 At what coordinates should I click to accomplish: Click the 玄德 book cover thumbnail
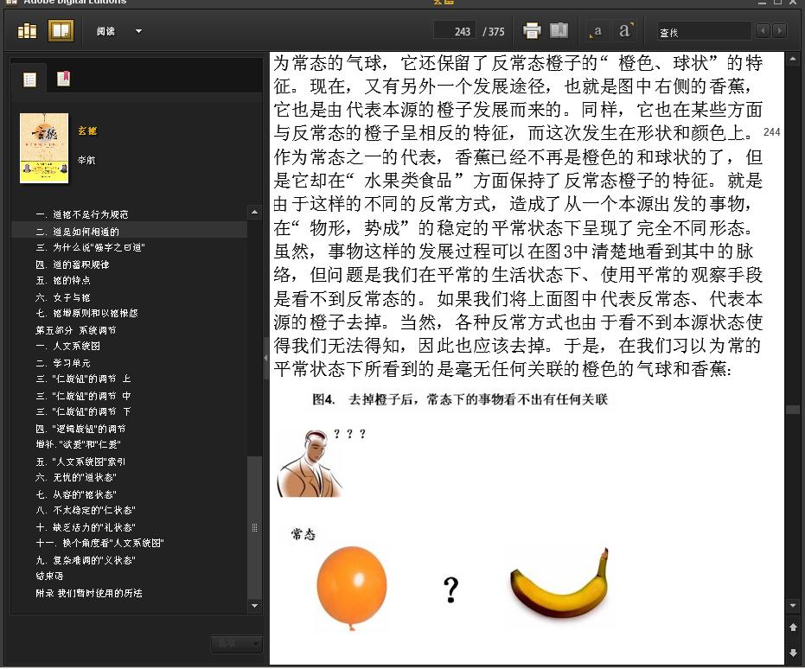pos(44,149)
